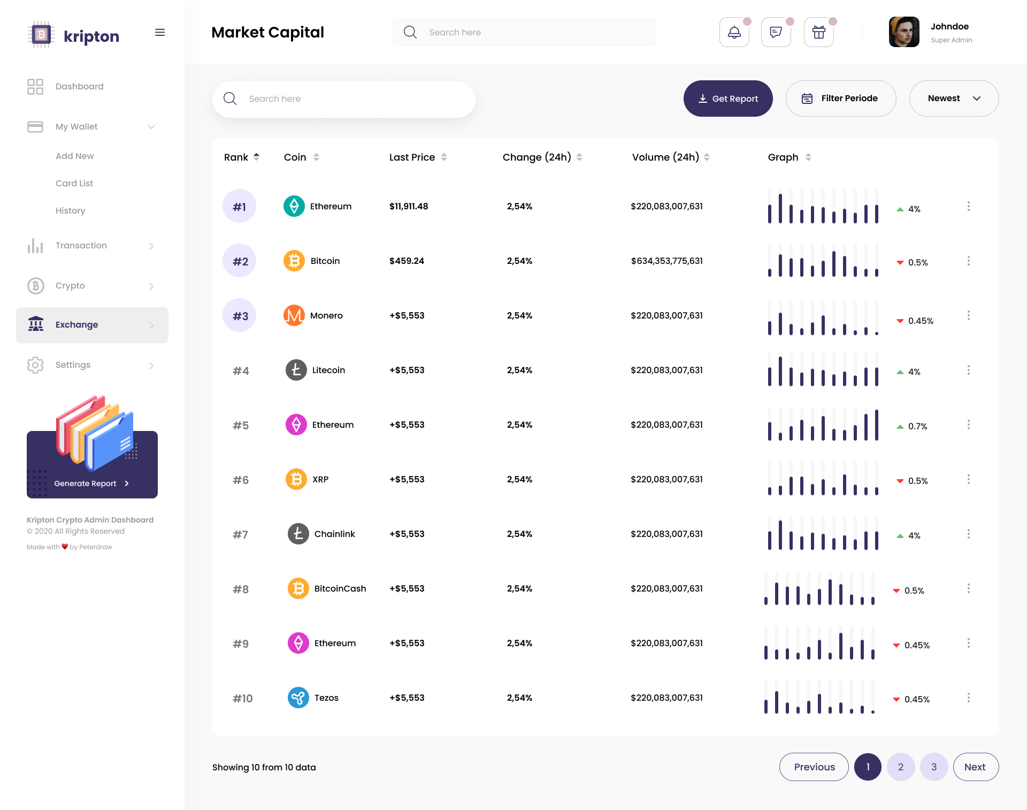
Task: Sort by Volume (24h) column arrows
Action: tap(707, 157)
